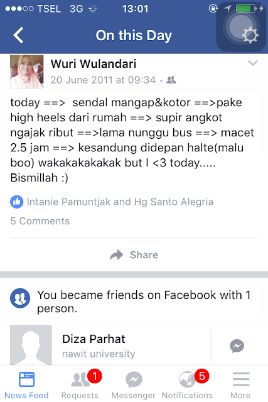Open Wuri Wulandari's profile name
This screenshot has height=402, width=268.
[94, 64]
